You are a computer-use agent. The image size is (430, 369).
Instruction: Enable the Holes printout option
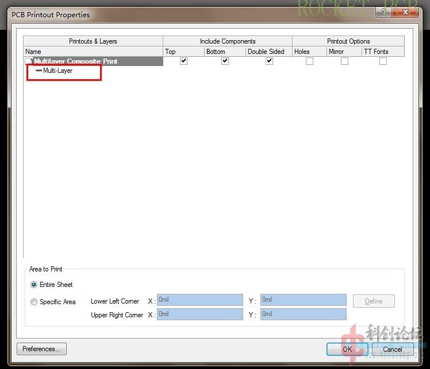tap(309, 61)
